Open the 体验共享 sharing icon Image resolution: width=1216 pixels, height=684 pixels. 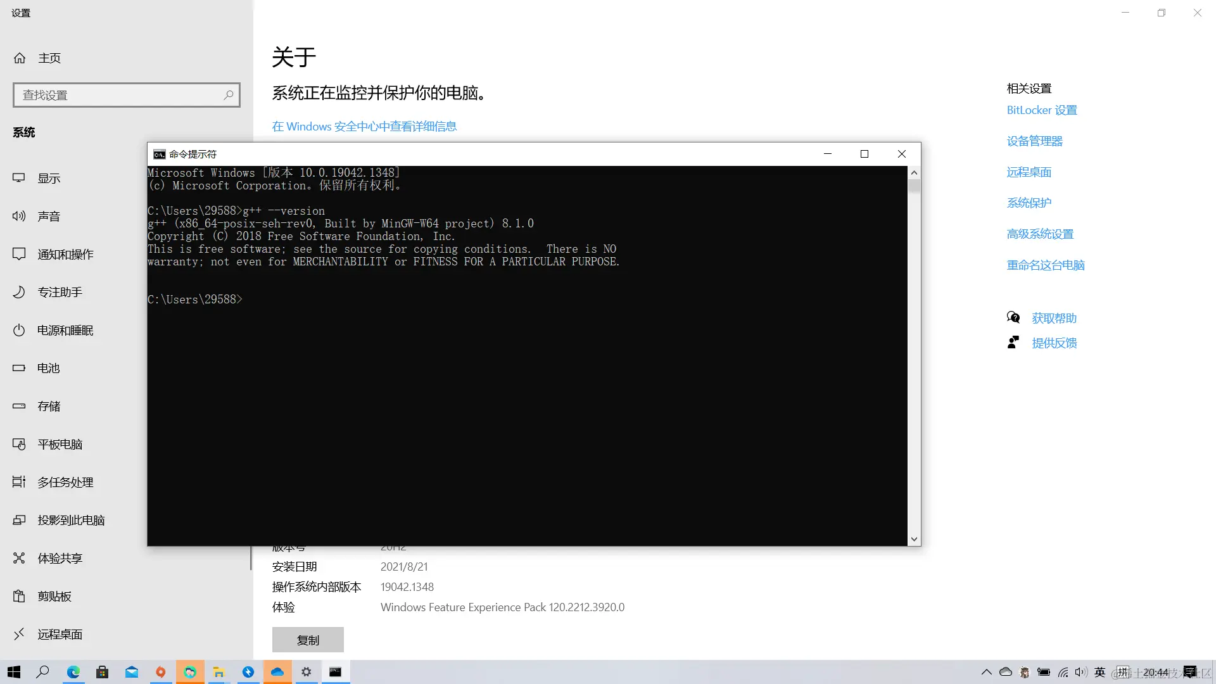tap(19, 558)
